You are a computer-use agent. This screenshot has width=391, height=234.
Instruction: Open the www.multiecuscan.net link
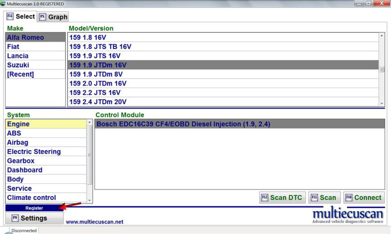(x=94, y=222)
